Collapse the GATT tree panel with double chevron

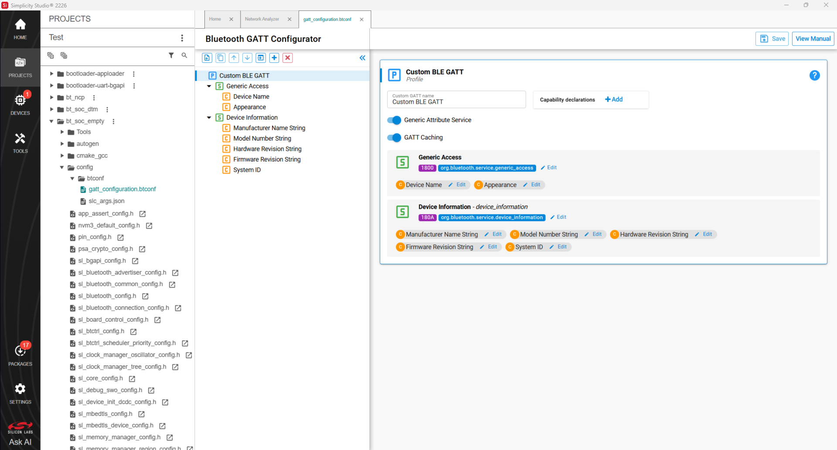362,58
